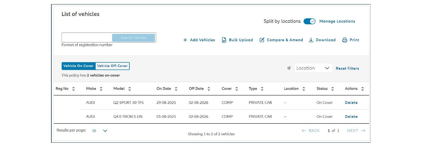The width and height of the screenshot is (422, 146).
Task: Open the Location filter dropdown
Action: click(313, 68)
